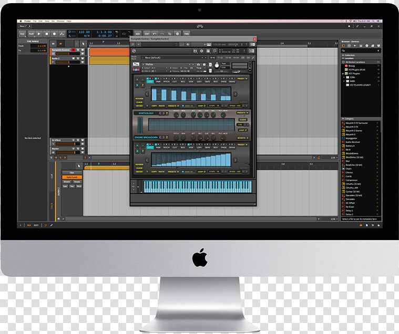Arm record on Komplete Kontrol track
Viewport: 399px width, 334px height.
click(x=74, y=50)
